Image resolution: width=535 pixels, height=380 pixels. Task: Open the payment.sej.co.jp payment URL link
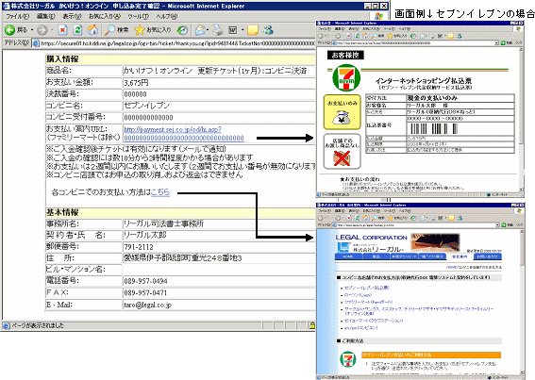(184, 134)
